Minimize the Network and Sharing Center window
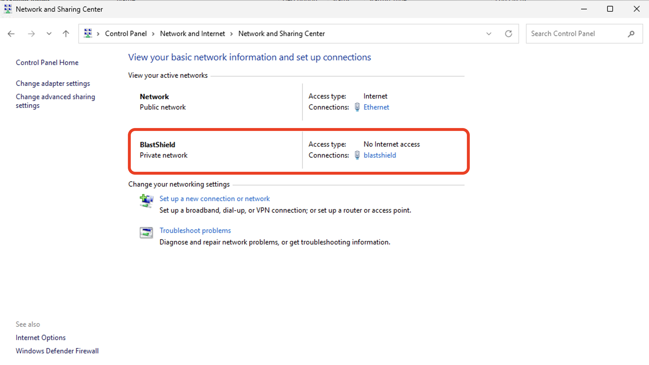This screenshot has height=365, width=649. click(x=584, y=9)
